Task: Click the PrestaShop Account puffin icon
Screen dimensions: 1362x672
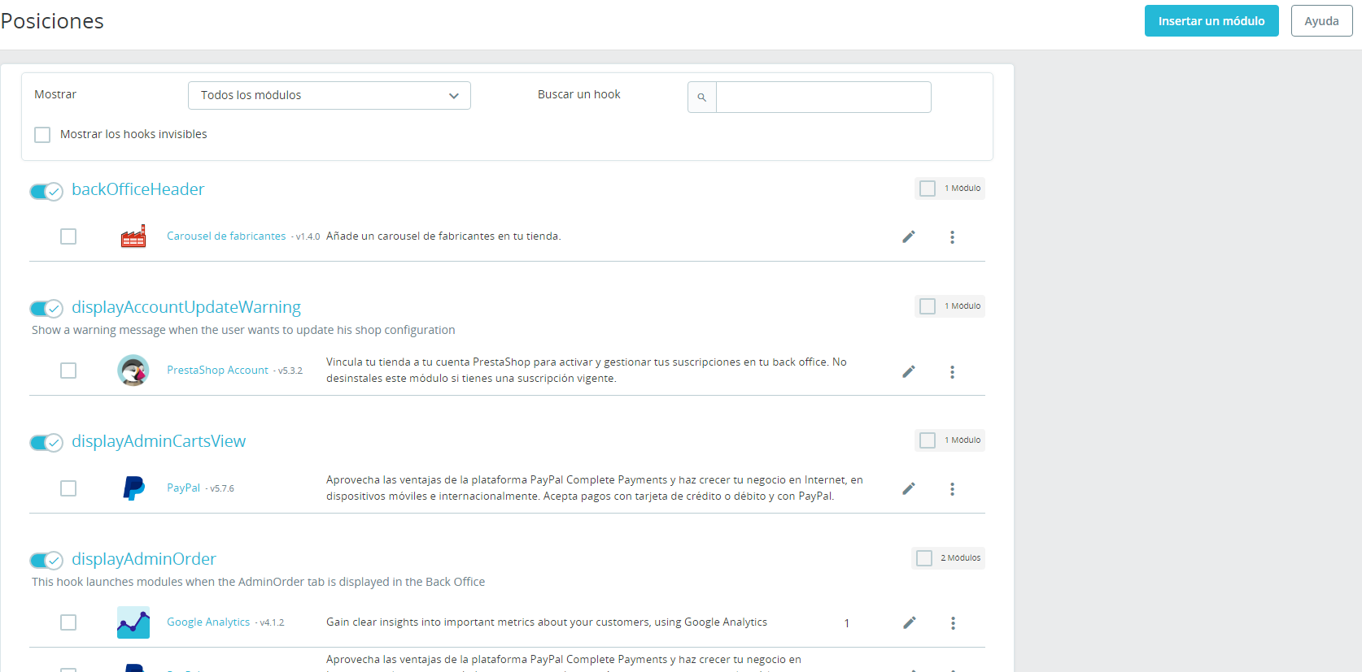Action: coord(133,371)
